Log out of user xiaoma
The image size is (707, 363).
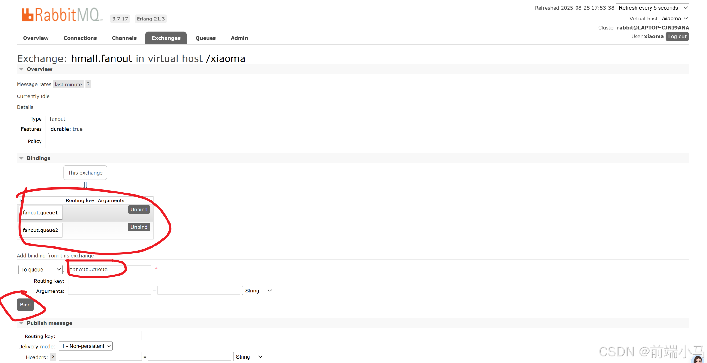(677, 36)
